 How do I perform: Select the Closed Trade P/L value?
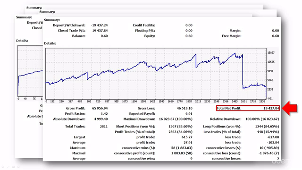(x=100, y=31)
